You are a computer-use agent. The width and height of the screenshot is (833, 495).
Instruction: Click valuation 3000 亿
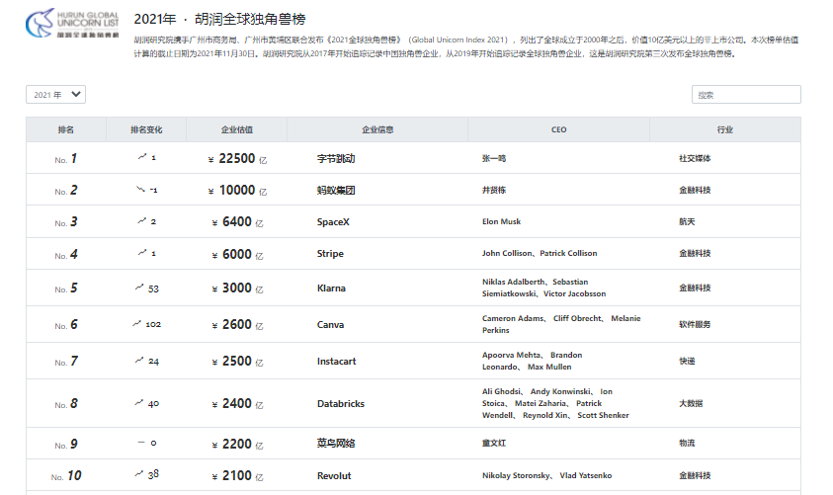(237, 288)
